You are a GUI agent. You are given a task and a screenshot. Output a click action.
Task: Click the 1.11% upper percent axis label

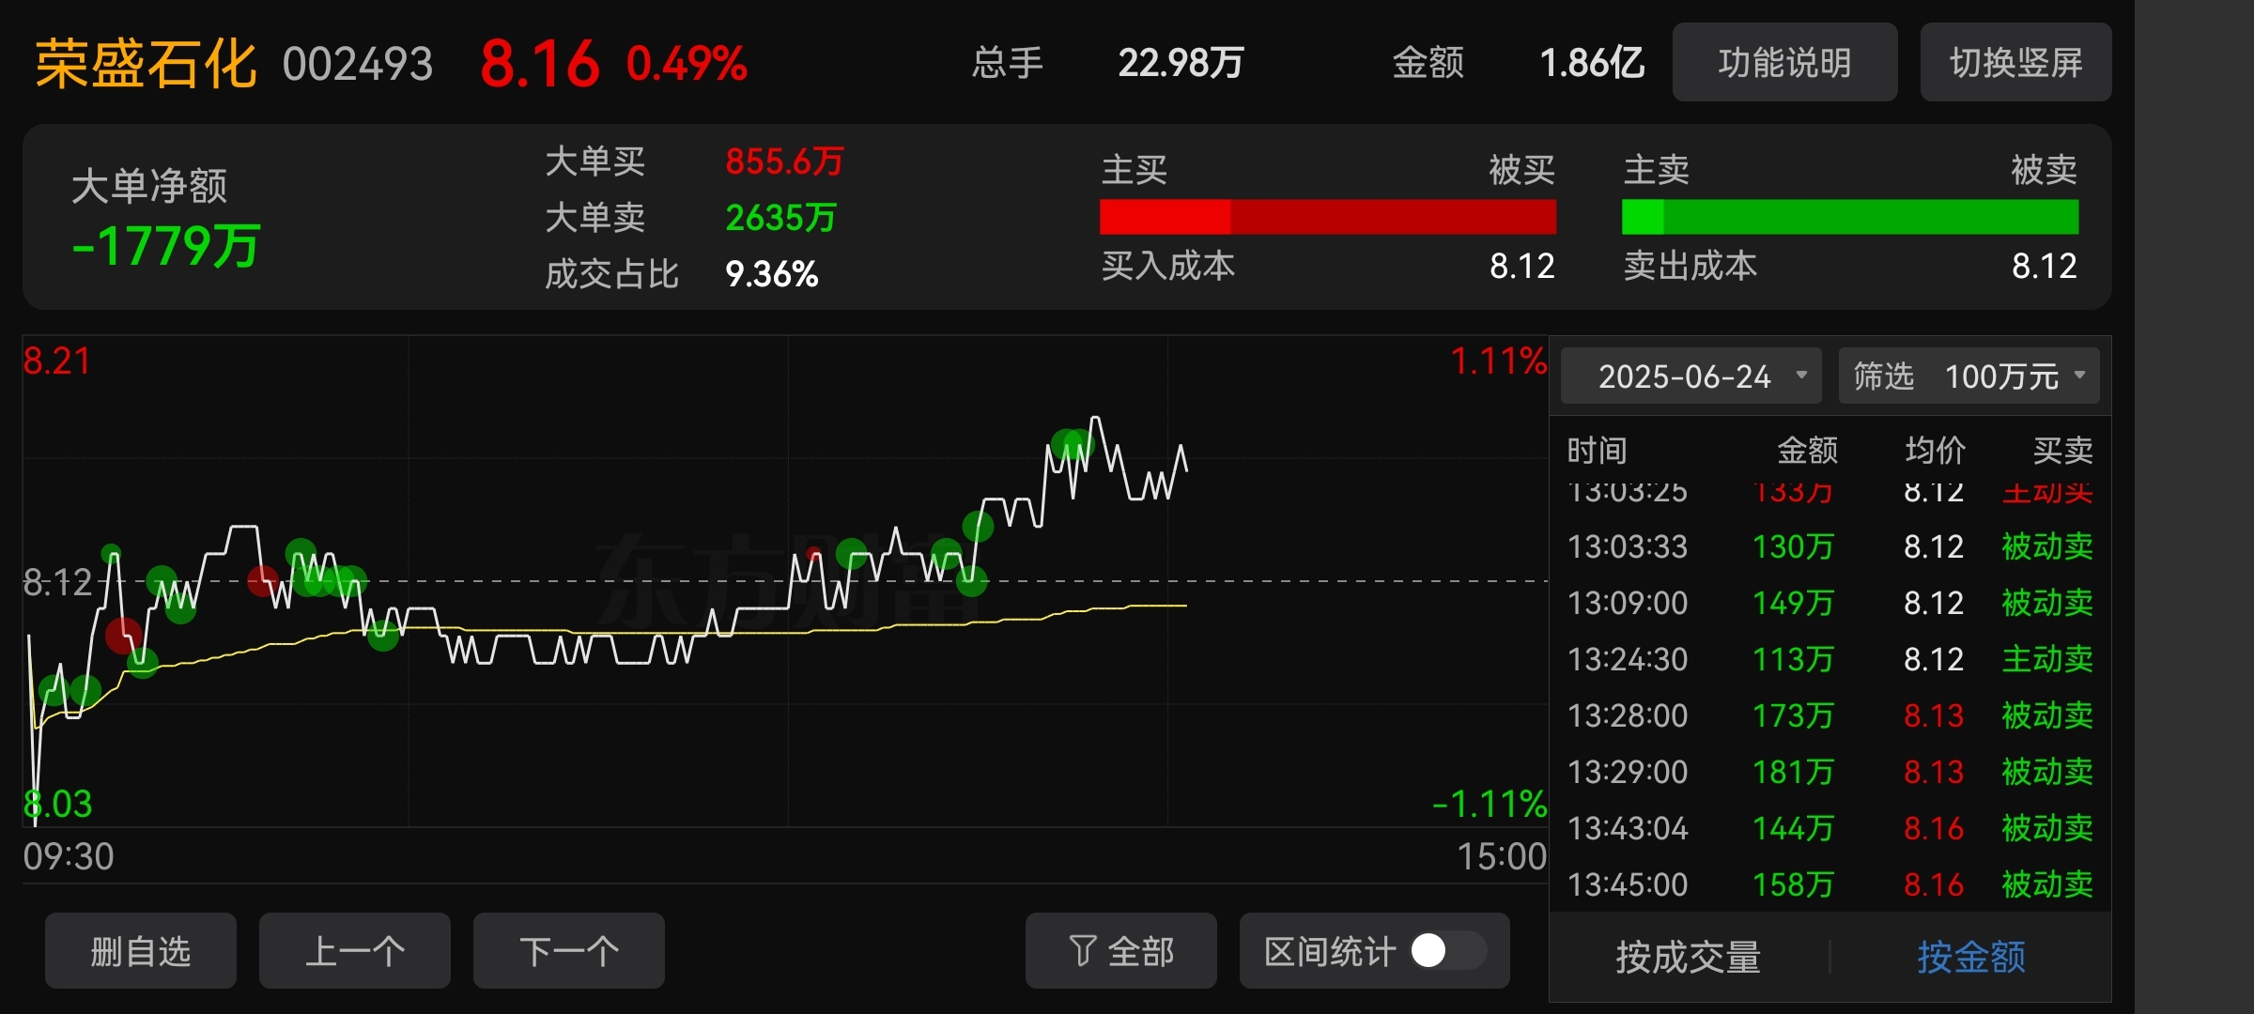point(1499,361)
